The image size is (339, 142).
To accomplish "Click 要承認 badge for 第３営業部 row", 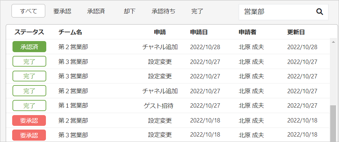I will pos(29,135).
